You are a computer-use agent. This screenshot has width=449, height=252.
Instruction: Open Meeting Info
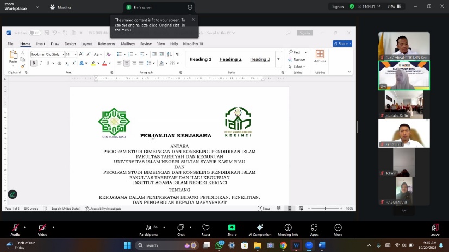[x=288, y=228]
